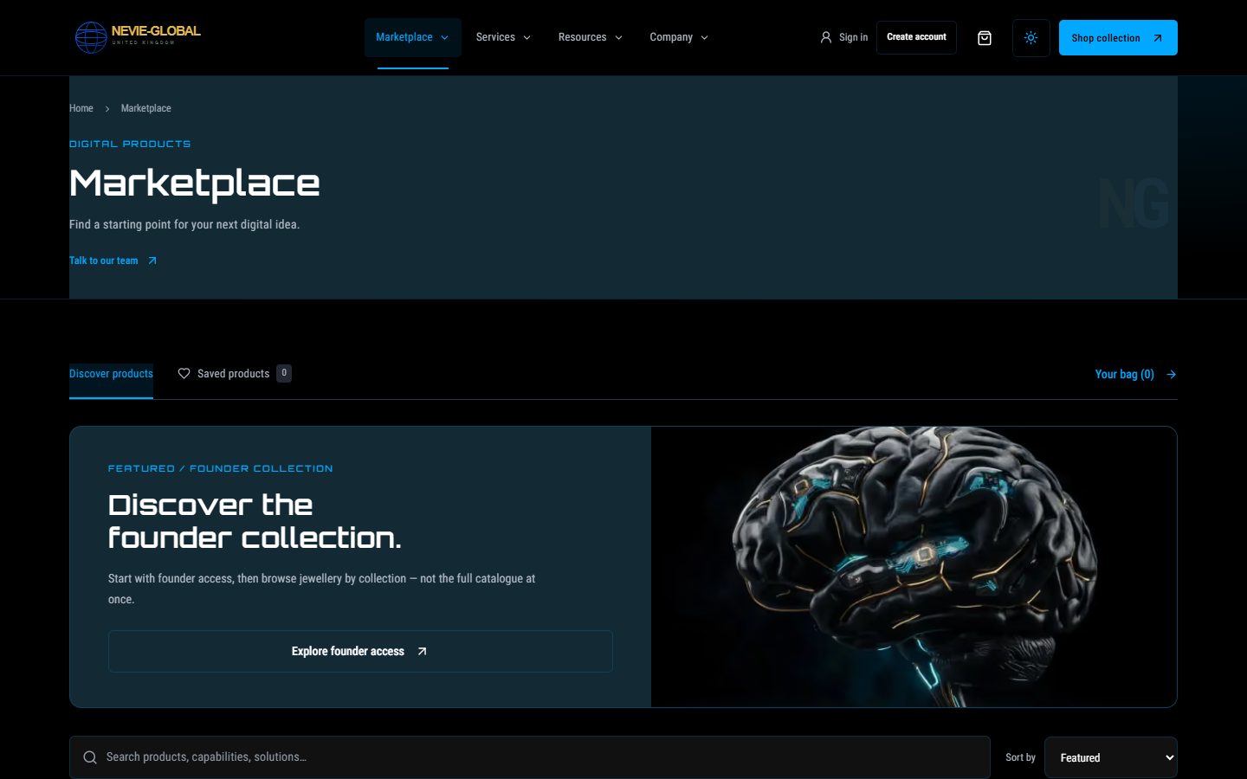Expand the Marketplace nav dropdown
Screen dimensions: 1247x779
tap(412, 37)
